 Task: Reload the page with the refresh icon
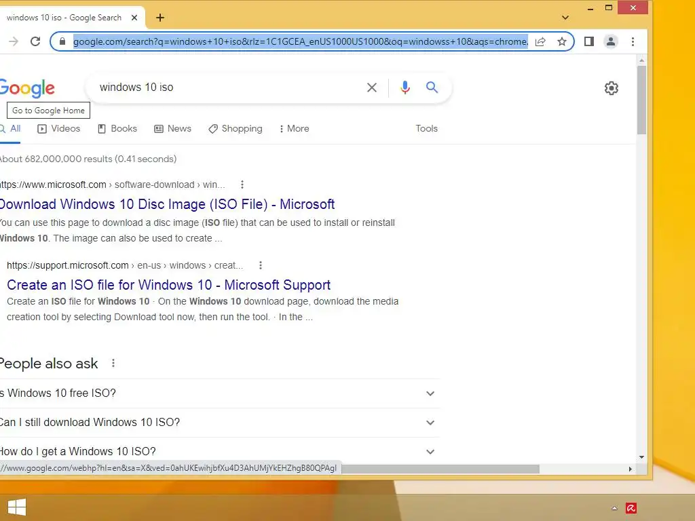point(35,41)
